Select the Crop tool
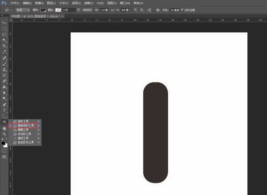 pyautogui.click(x=4, y=46)
